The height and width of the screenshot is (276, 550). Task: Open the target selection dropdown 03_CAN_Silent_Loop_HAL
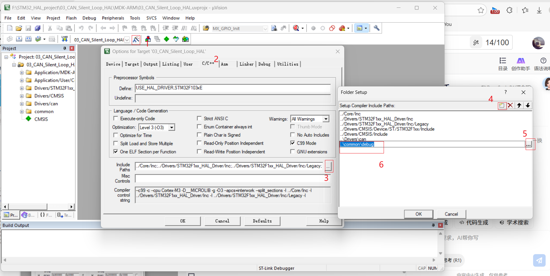pyautogui.click(x=127, y=40)
